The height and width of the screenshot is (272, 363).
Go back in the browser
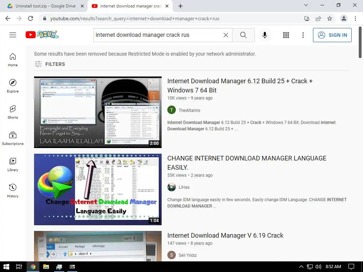(8, 18)
